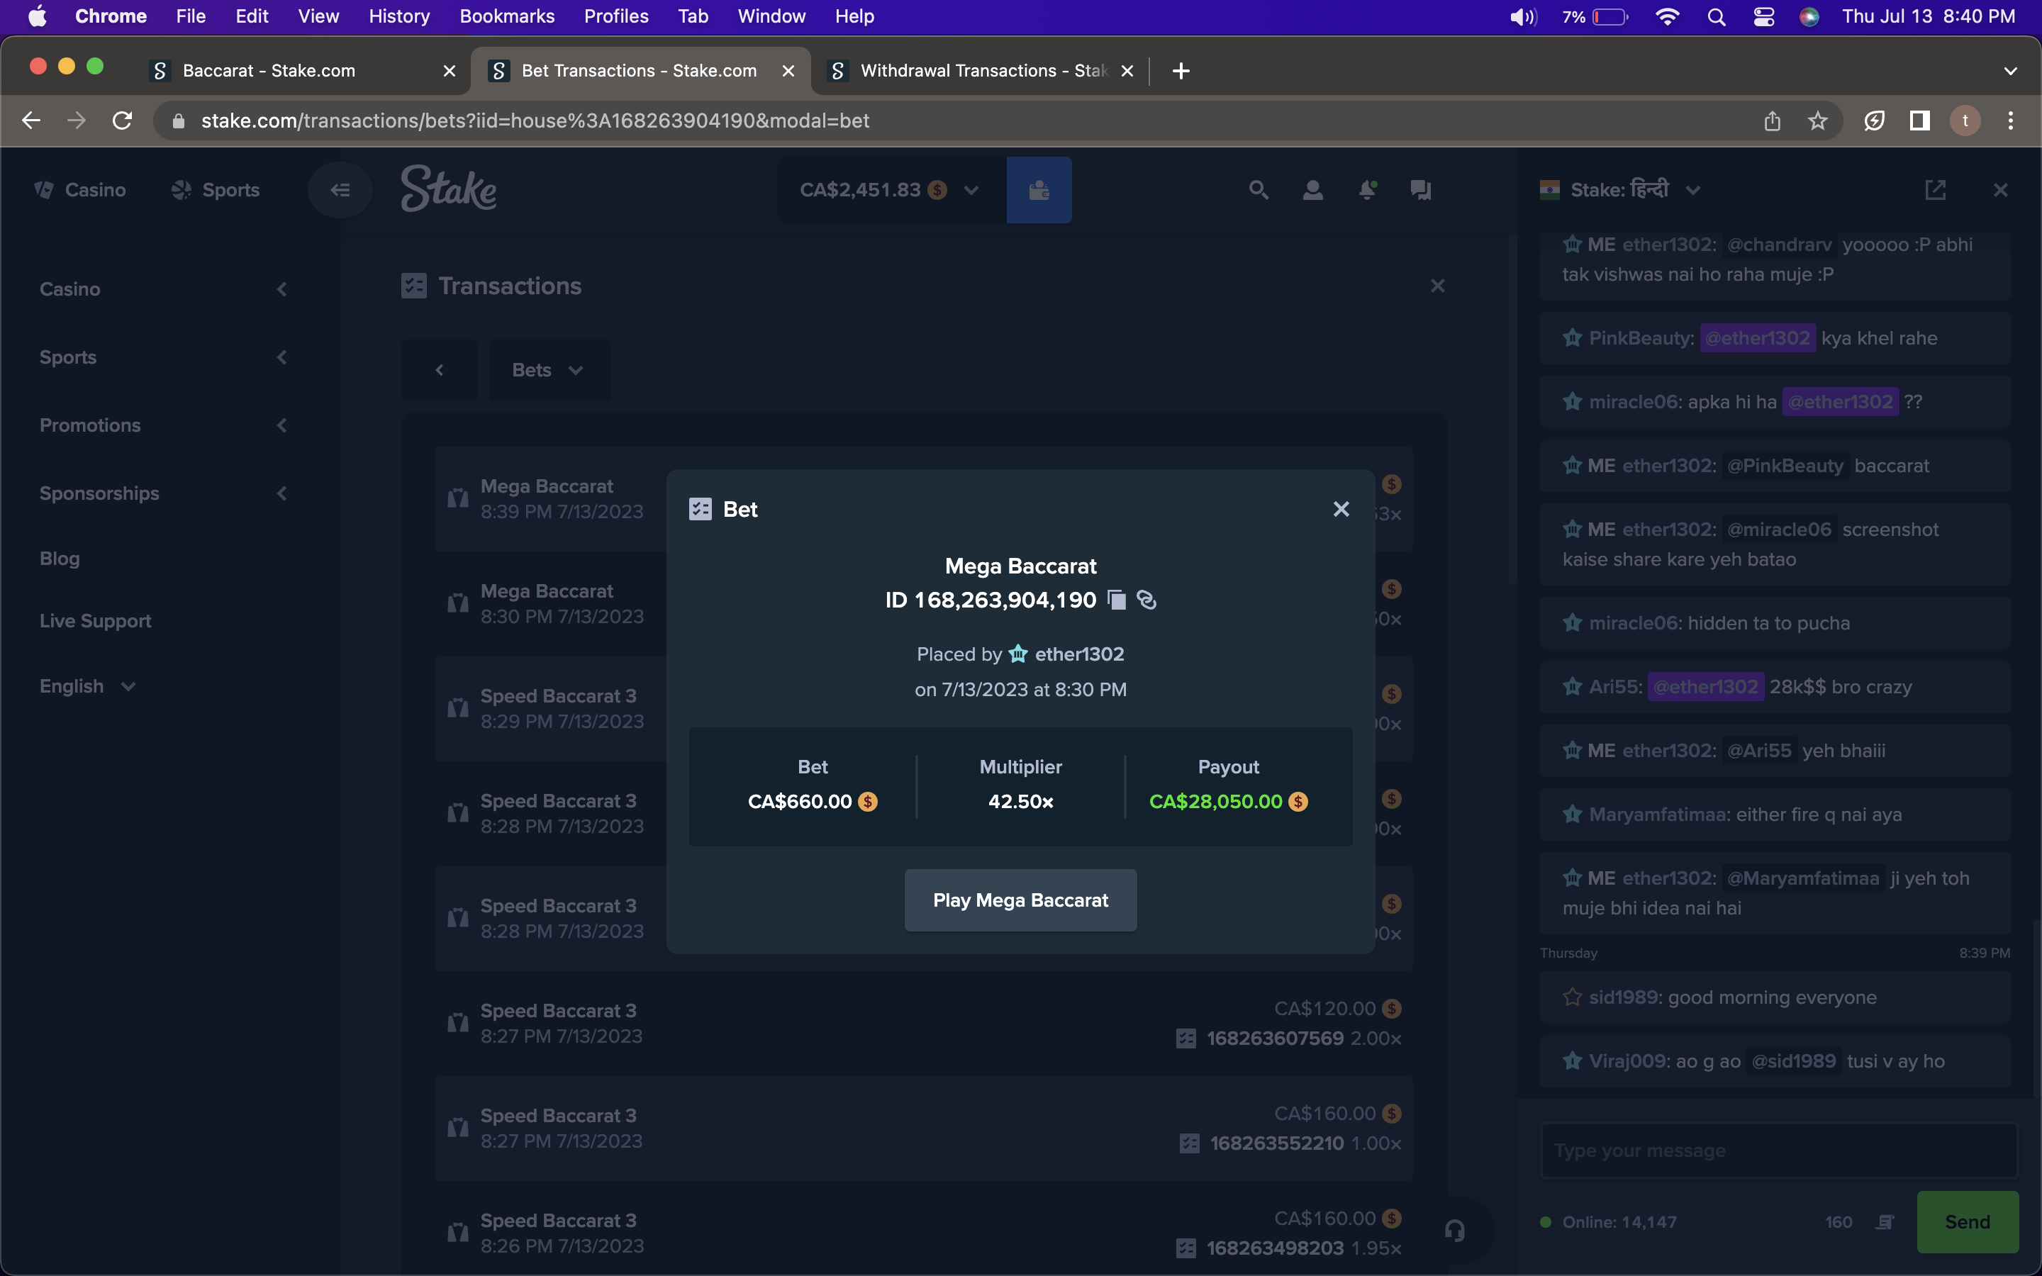Close the Bet modal dialog
Screen dimensions: 2042x1276
[1341, 509]
